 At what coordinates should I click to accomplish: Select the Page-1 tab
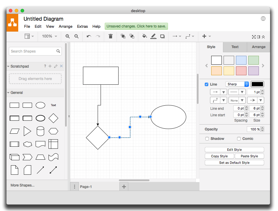86,187
